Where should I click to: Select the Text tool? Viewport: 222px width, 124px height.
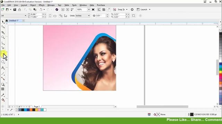(x=3, y=68)
